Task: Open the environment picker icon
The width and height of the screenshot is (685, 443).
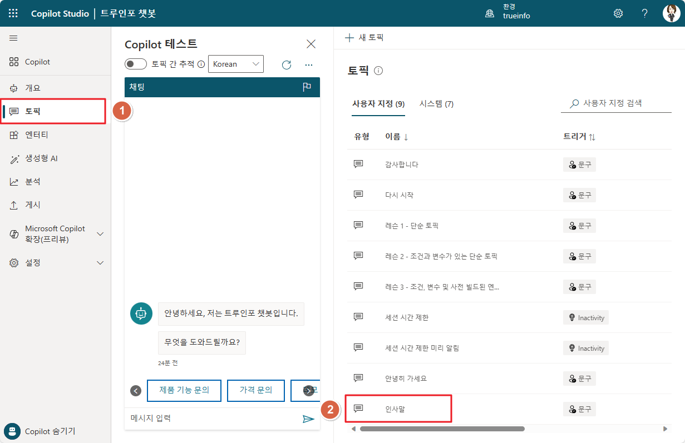Action: [x=490, y=14]
